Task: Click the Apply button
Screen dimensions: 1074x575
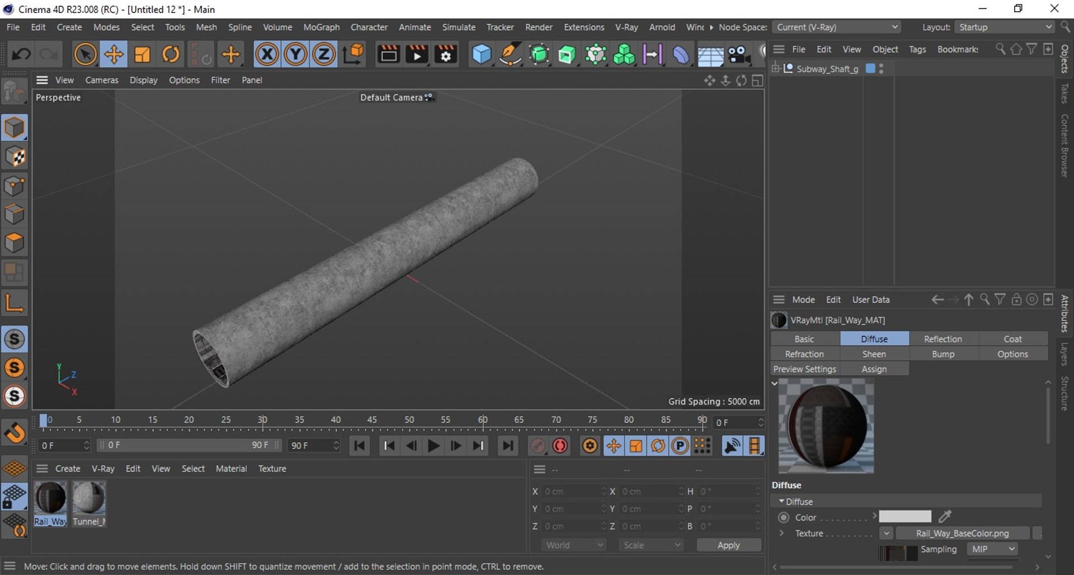Action: 728,545
